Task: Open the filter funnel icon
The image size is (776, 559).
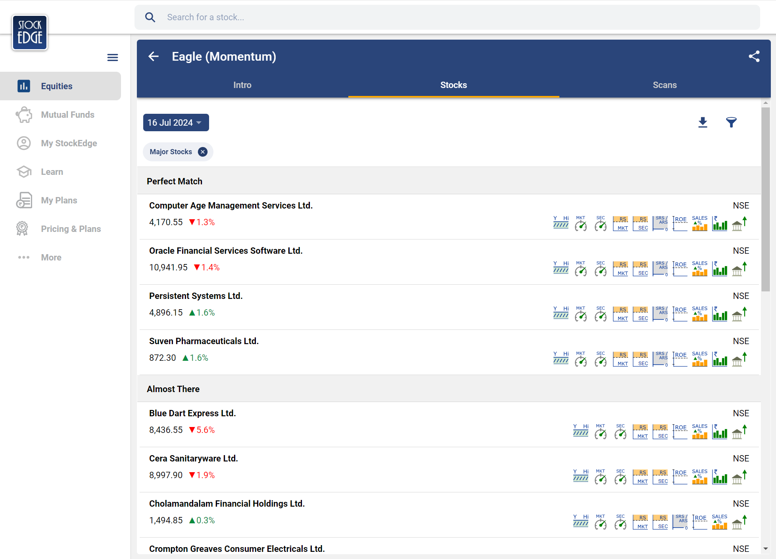Action: click(731, 122)
